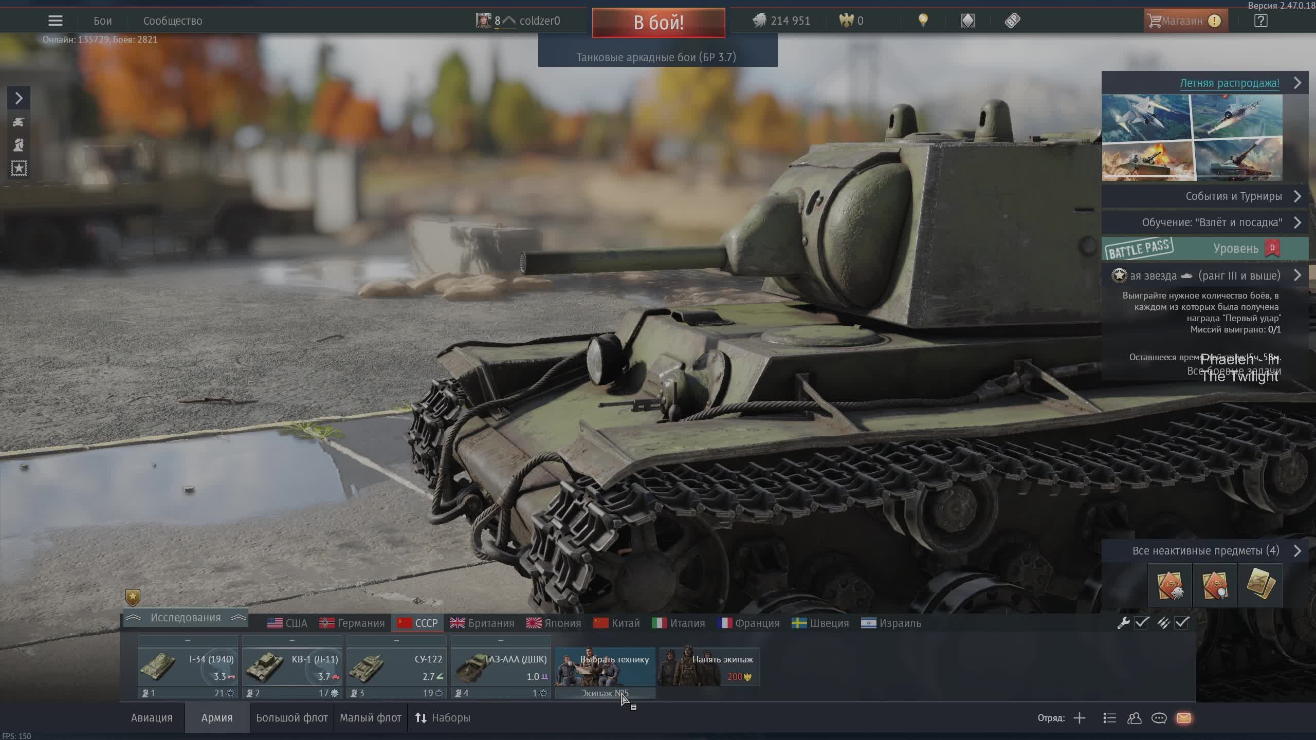Open the hamburger main menu
Screen dimensions: 1316x740
[55, 21]
